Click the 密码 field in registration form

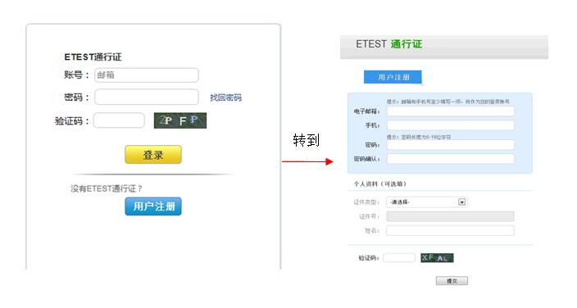pos(451,145)
